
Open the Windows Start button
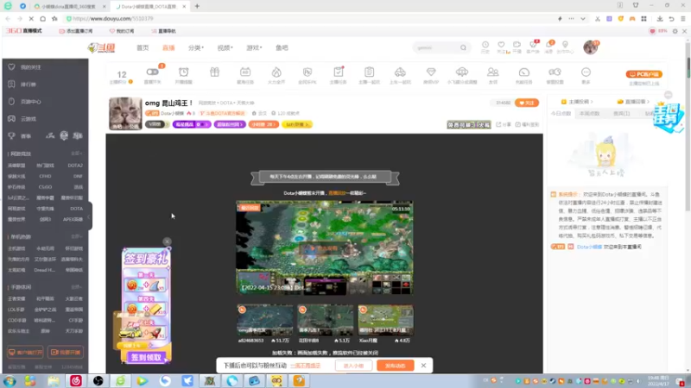10,381
